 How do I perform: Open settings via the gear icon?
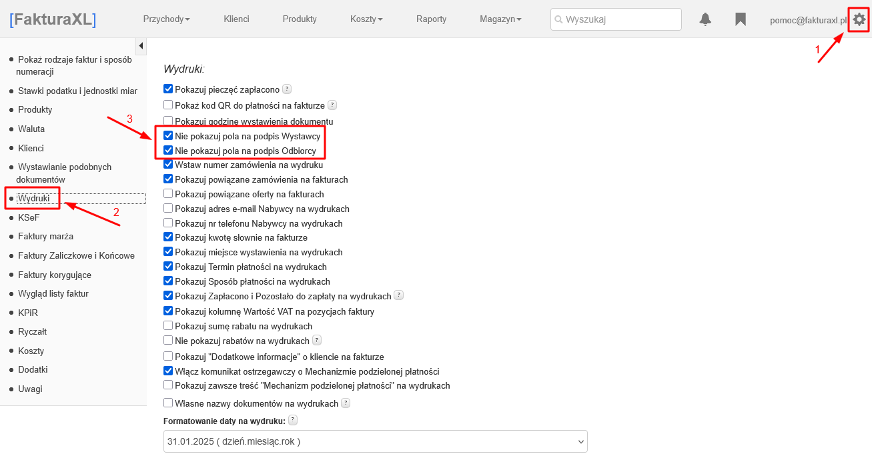[859, 19]
